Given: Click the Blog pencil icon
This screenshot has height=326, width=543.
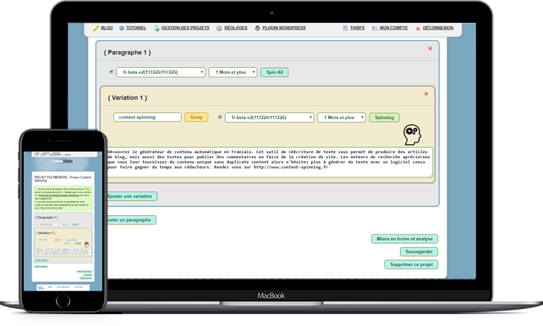Looking at the screenshot, I should point(96,28).
